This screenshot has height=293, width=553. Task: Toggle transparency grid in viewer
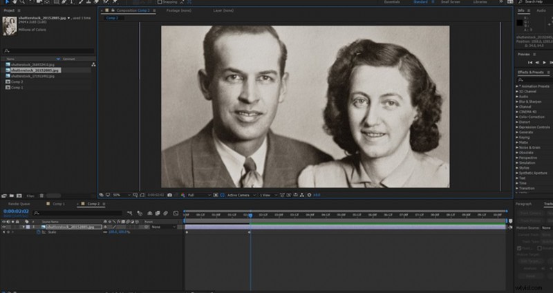pos(222,195)
